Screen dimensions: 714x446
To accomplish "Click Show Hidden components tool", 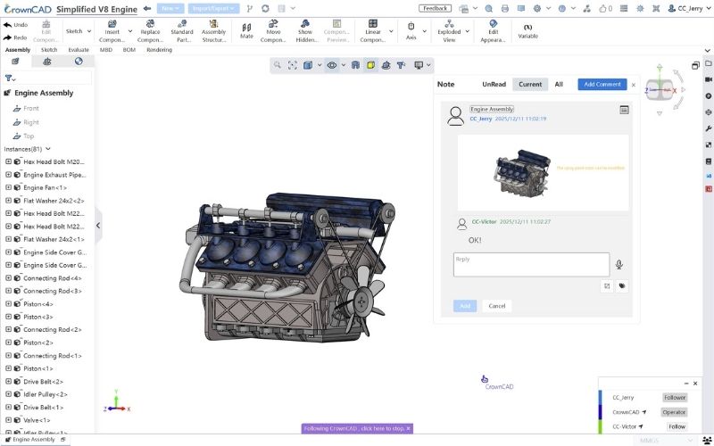I will click(x=305, y=31).
